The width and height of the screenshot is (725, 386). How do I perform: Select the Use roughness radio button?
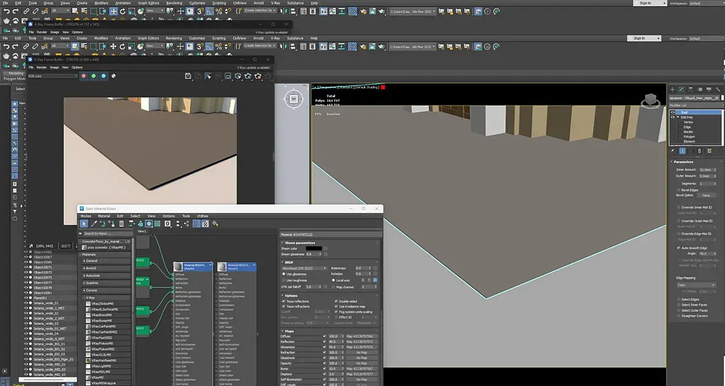click(283, 280)
